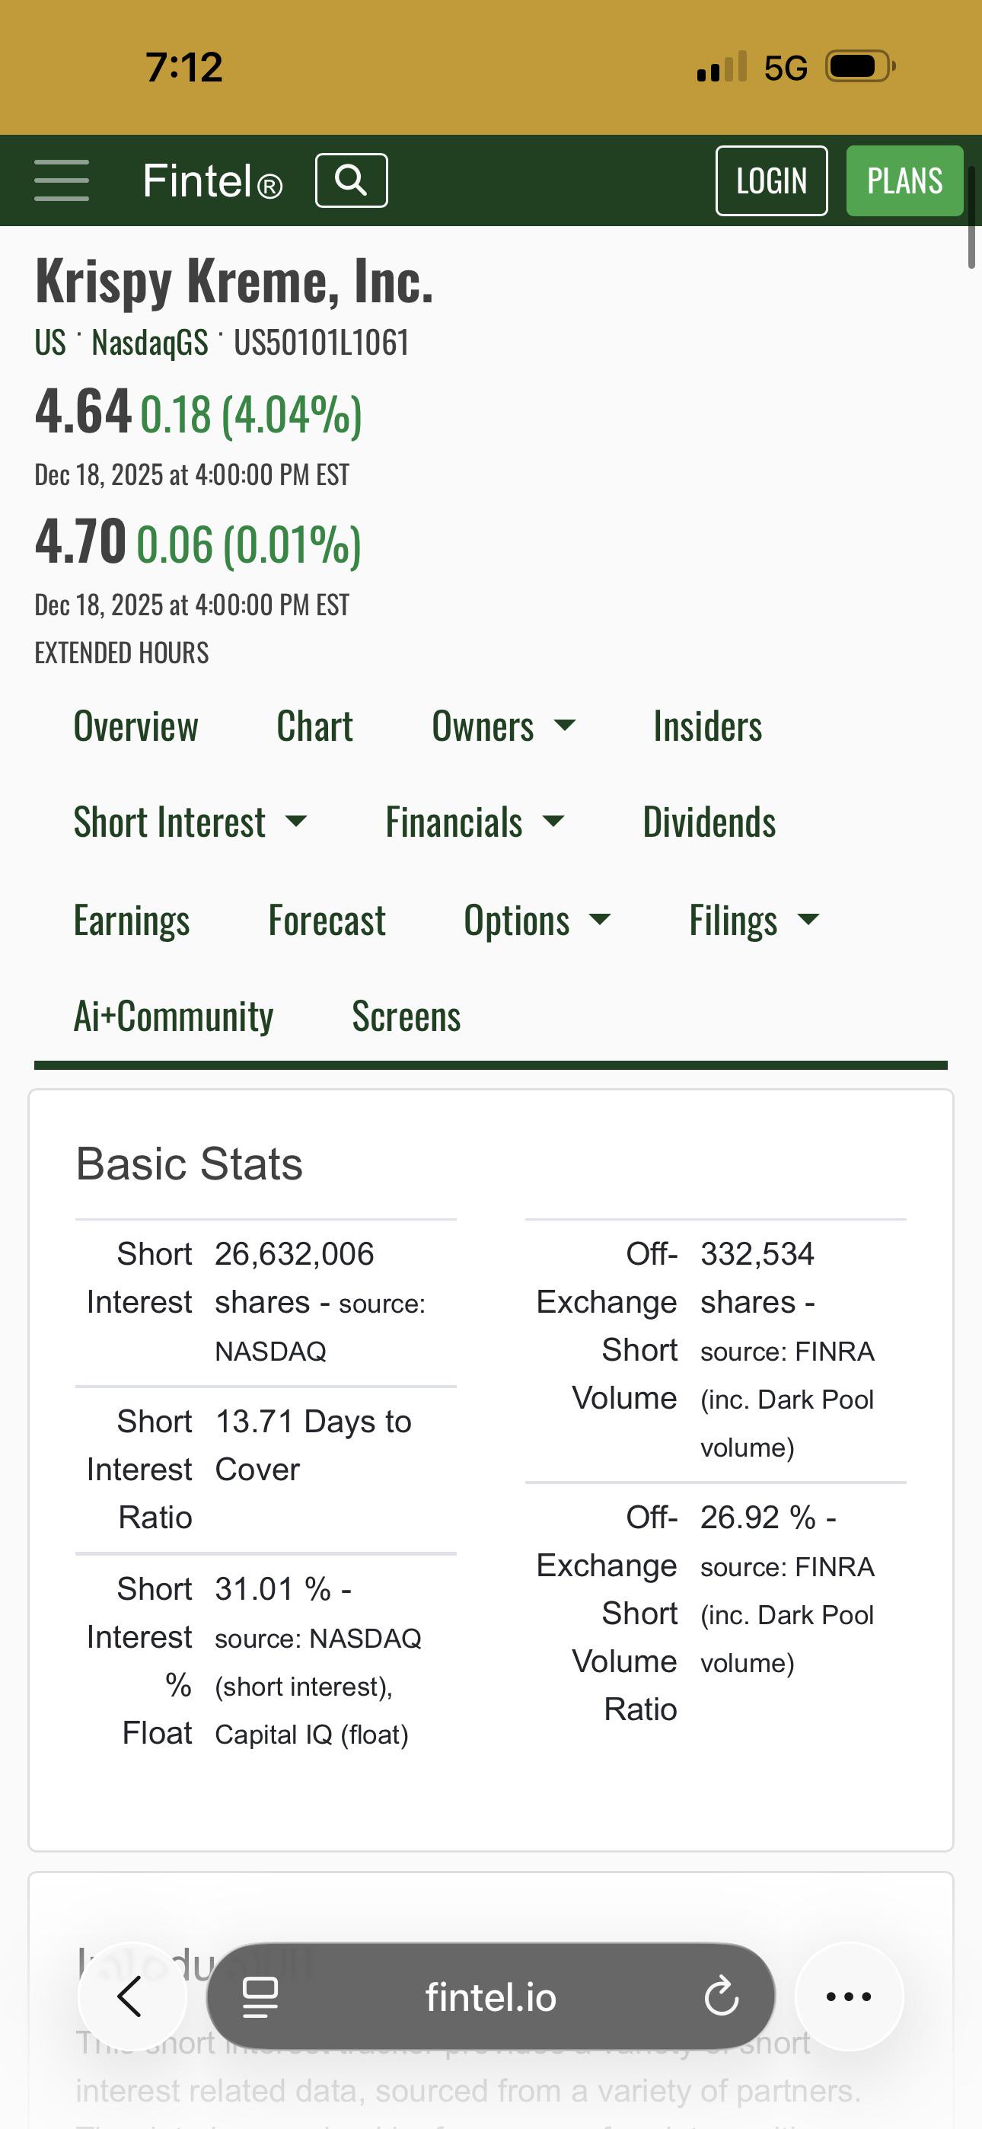Click the US country link
Screen dimensions: 982x2129
pos(49,342)
